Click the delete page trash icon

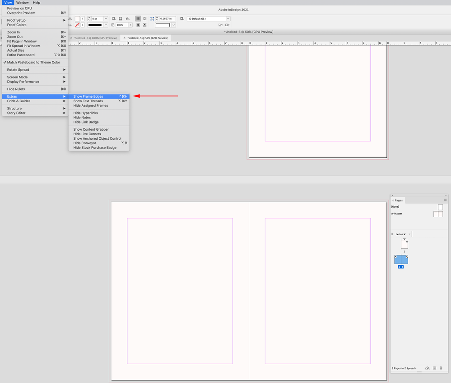click(x=441, y=368)
